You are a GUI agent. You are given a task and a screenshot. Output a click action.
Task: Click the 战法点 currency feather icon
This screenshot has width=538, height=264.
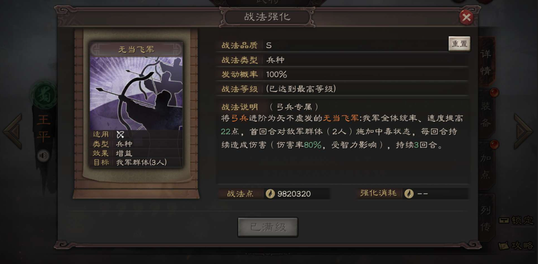(270, 194)
